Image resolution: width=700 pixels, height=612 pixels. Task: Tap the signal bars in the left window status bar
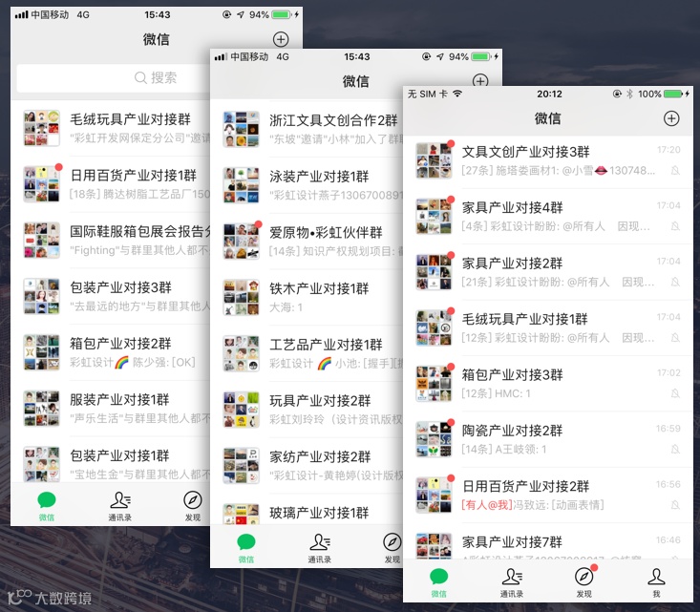(21, 14)
